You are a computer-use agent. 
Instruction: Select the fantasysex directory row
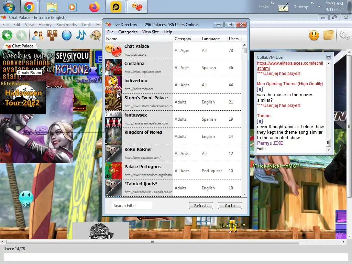(173, 119)
